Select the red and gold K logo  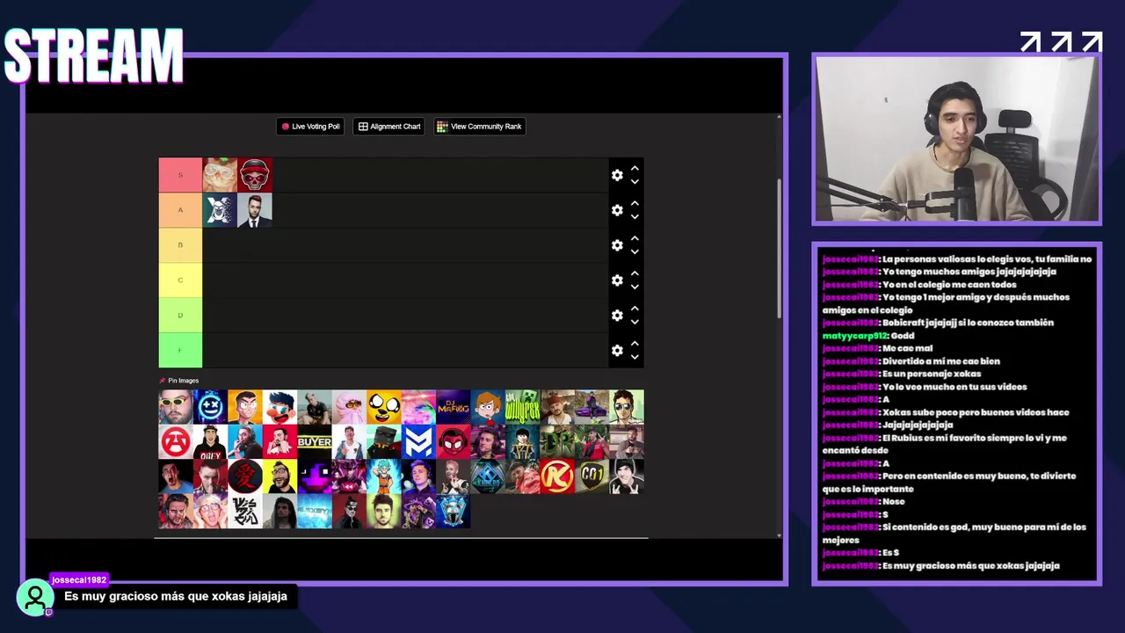556,477
